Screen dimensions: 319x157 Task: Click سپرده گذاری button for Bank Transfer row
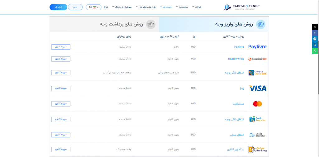coord(61,119)
